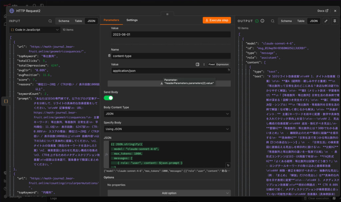Select the Expression mode option
Viewport: 341px width, 202px height.
[222, 64]
